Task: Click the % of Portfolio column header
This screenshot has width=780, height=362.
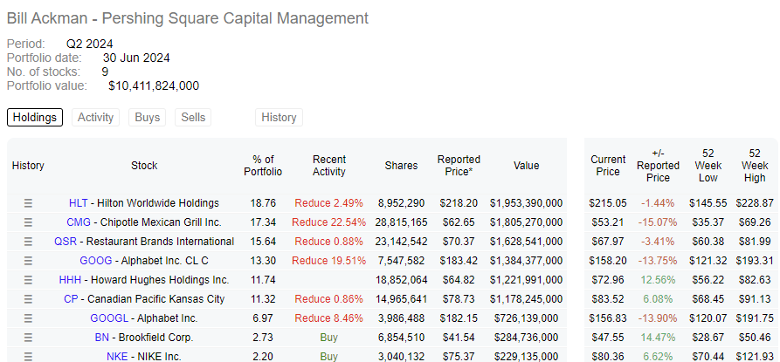Action: (x=263, y=166)
